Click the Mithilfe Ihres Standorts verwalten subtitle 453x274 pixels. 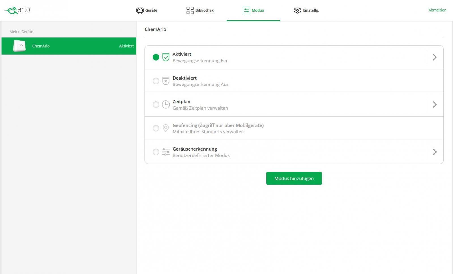pyautogui.click(x=208, y=132)
